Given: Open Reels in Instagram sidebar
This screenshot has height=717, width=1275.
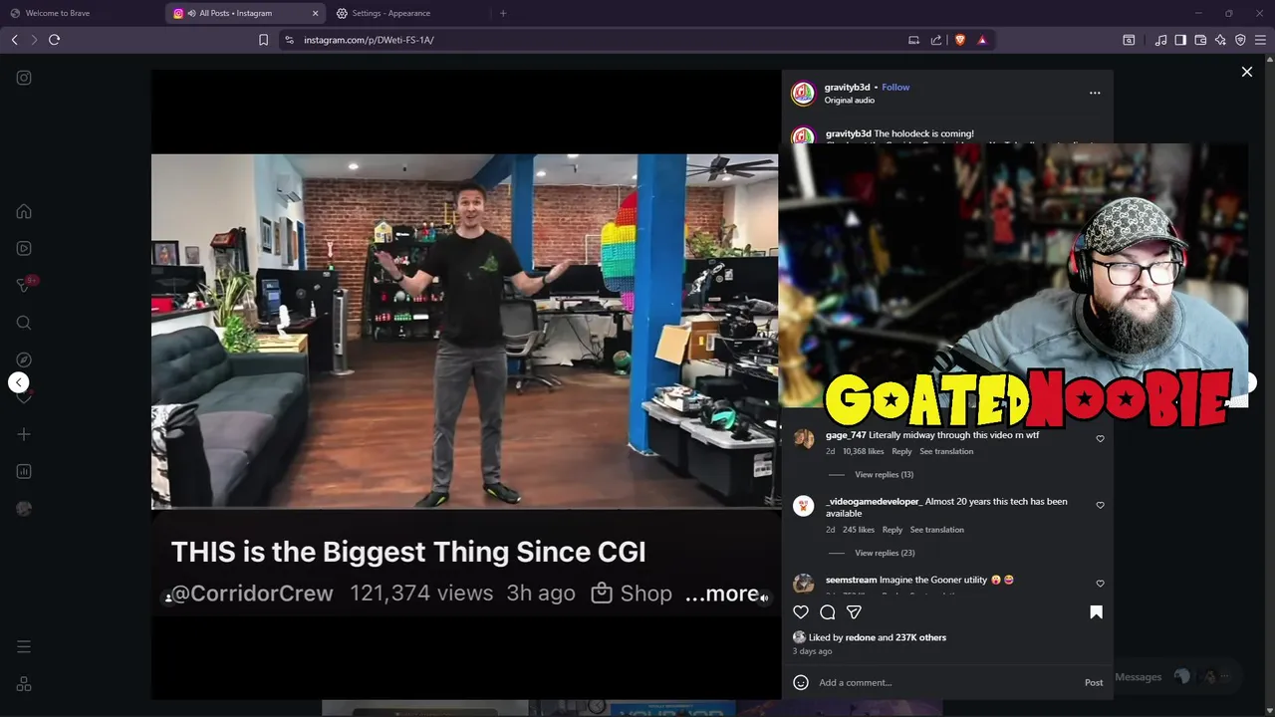Looking at the screenshot, I should (x=24, y=248).
